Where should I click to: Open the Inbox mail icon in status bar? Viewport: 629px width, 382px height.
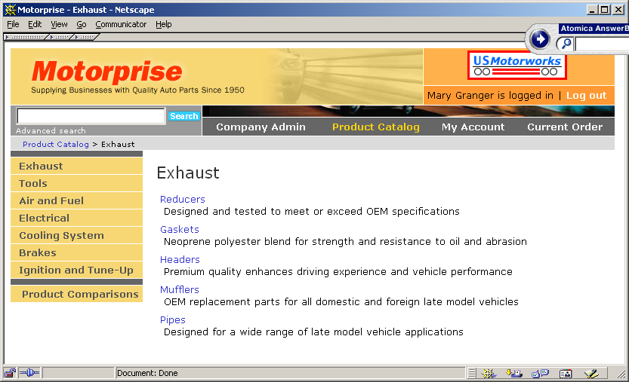[x=513, y=374]
